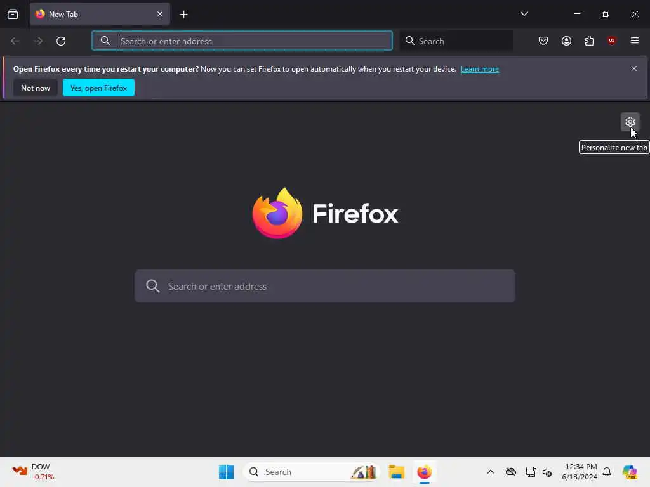Image resolution: width=650 pixels, height=487 pixels.
Task: Click Yes, open Firefox button
Action: [98, 88]
